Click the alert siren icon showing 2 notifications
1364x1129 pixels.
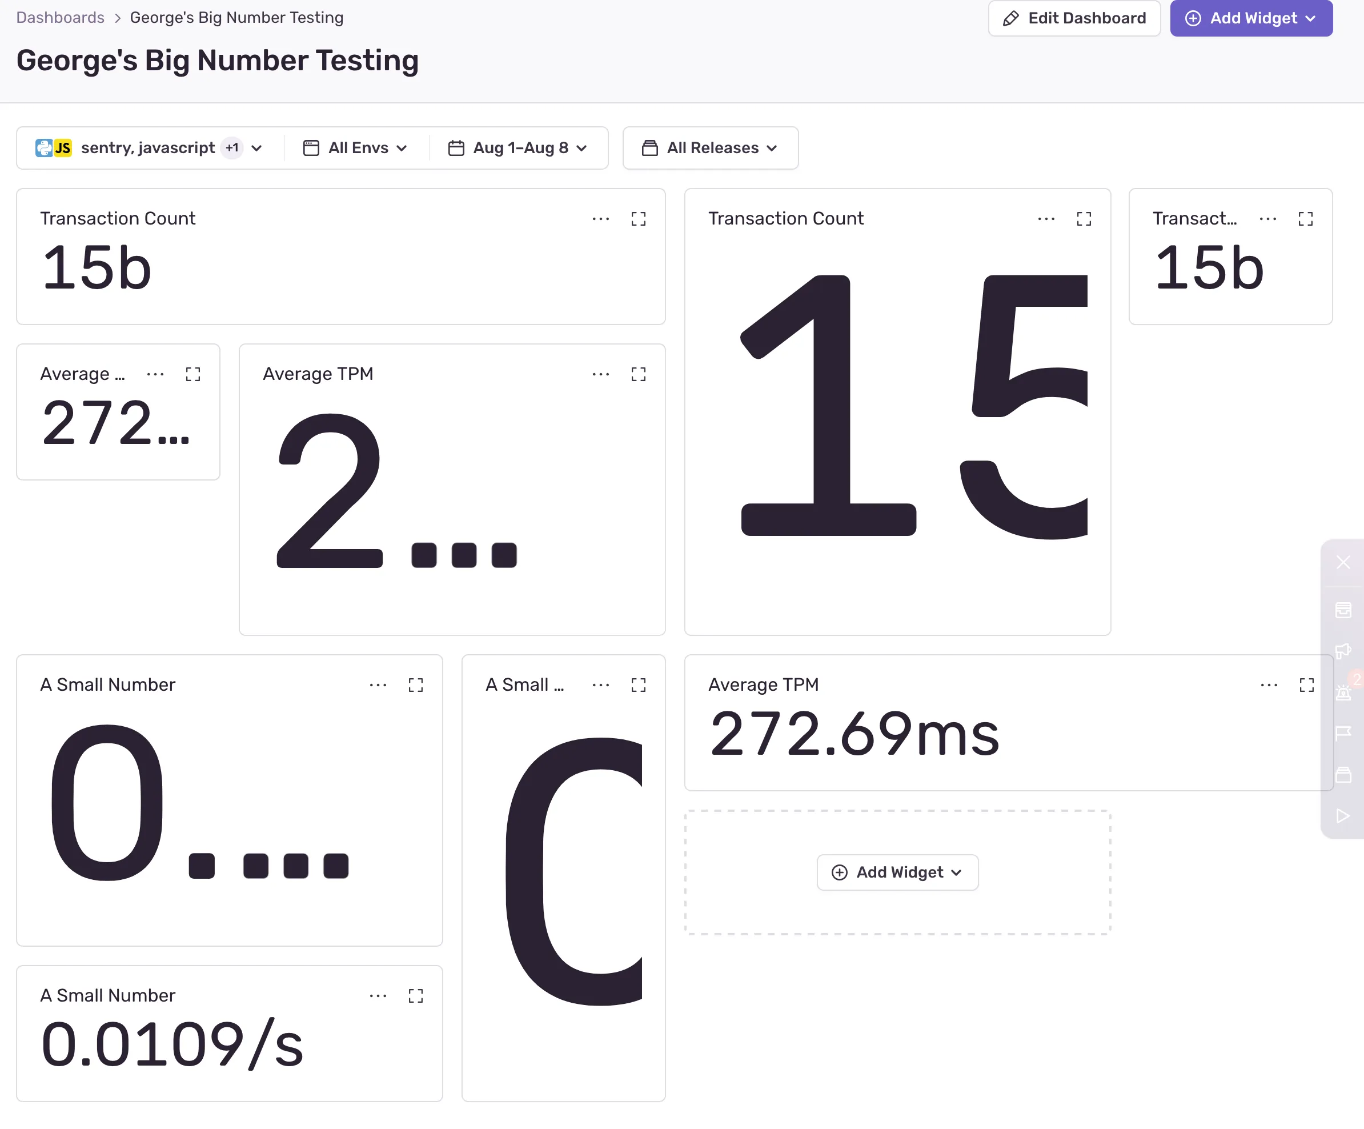click(1344, 691)
